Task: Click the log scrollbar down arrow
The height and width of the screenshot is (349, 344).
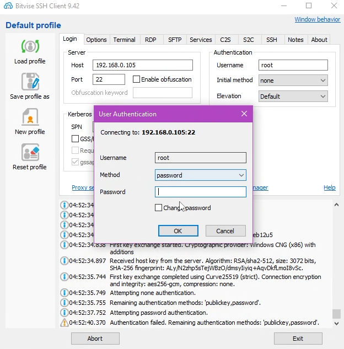Action: tap(336, 323)
